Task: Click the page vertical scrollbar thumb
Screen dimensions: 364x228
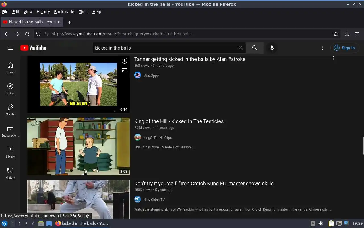Action: point(363,146)
